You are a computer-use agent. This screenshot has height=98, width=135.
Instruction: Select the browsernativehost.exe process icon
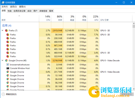point(8,64)
